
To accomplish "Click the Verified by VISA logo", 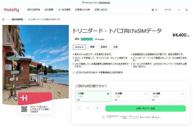I will (x=124, y=117).
